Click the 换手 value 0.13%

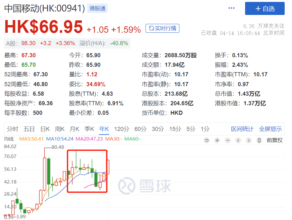[x=240, y=55]
